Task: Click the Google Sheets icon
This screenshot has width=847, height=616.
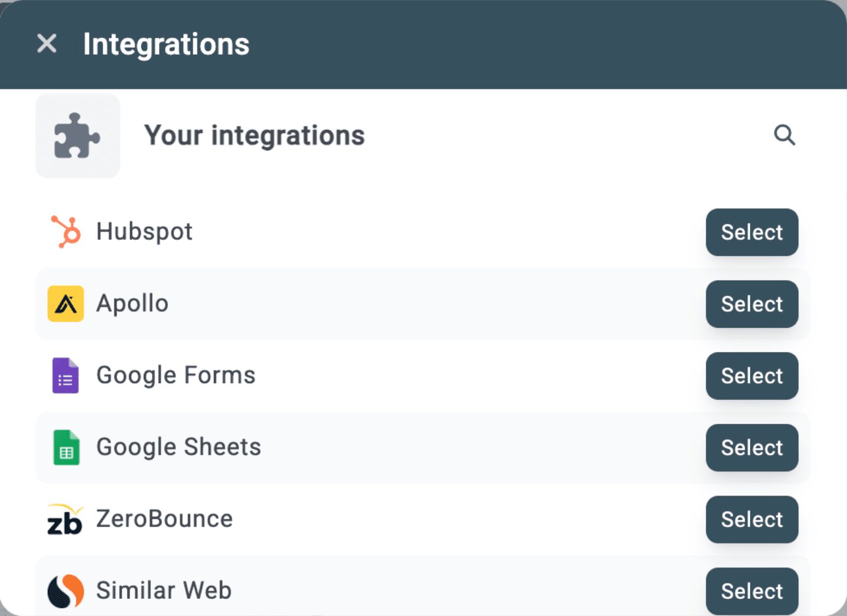Action: pyautogui.click(x=66, y=447)
